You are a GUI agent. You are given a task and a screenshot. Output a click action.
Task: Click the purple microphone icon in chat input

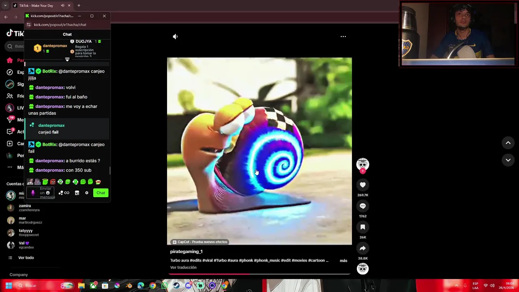coord(33,193)
